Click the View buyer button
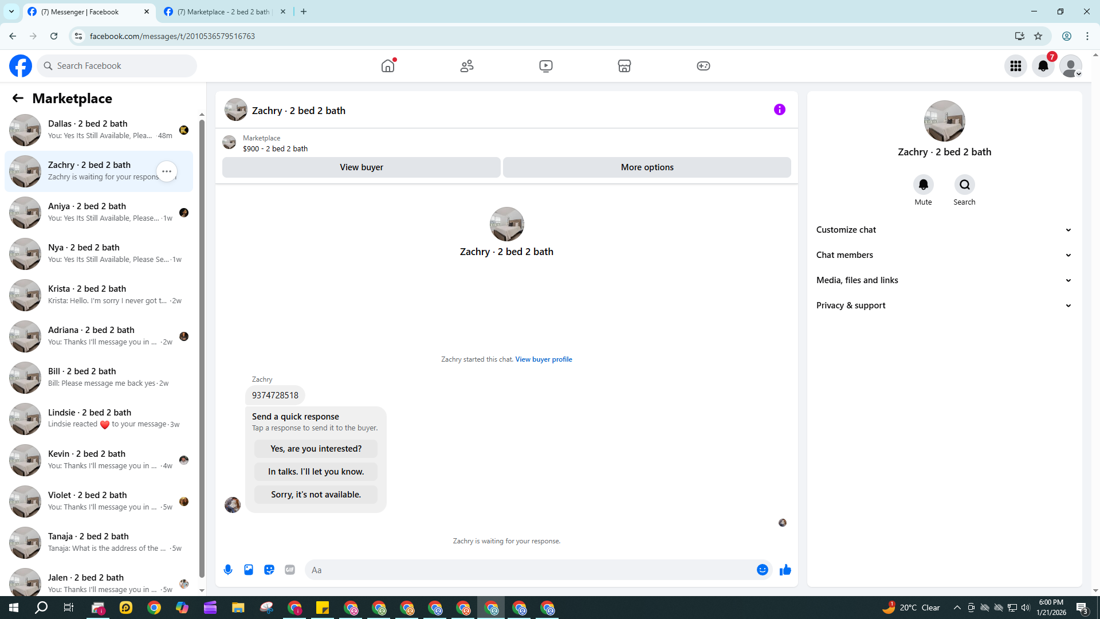Screen dimensions: 1100x619 click(x=361, y=167)
